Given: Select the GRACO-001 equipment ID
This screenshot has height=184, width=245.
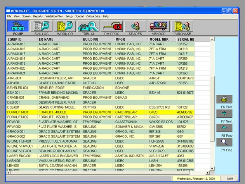Looking at the screenshot, I should (x=16, y=132).
